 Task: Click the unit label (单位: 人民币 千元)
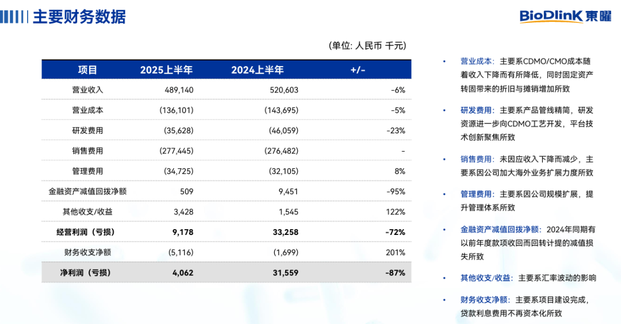[367, 45]
